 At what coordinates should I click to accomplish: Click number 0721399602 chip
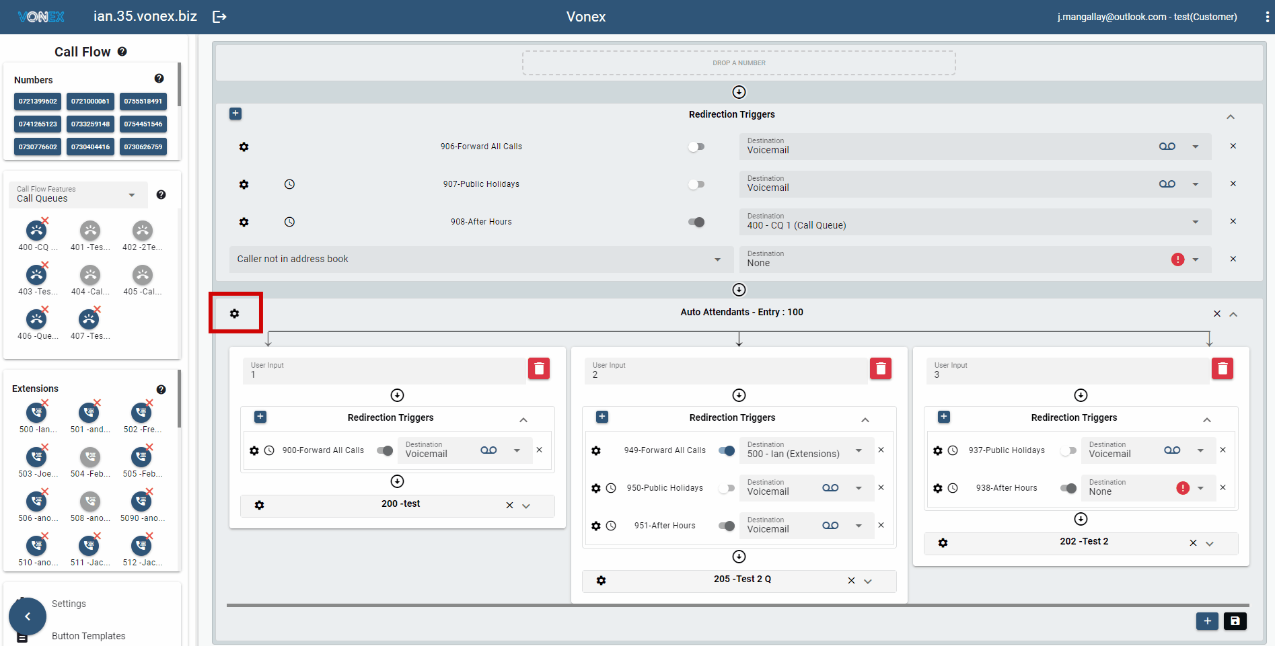pyautogui.click(x=38, y=102)
